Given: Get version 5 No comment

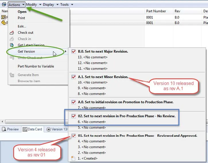Looking at the screenshot, I should point(92,128).
